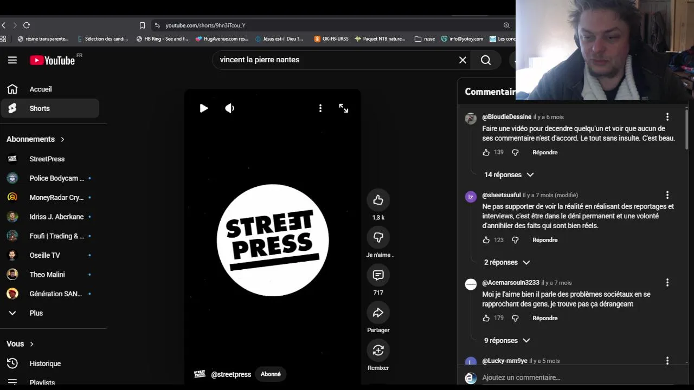This screenshot has height=390, width=694.
Task: Enter fullscreen on the Shorts player
Action: 344,108
